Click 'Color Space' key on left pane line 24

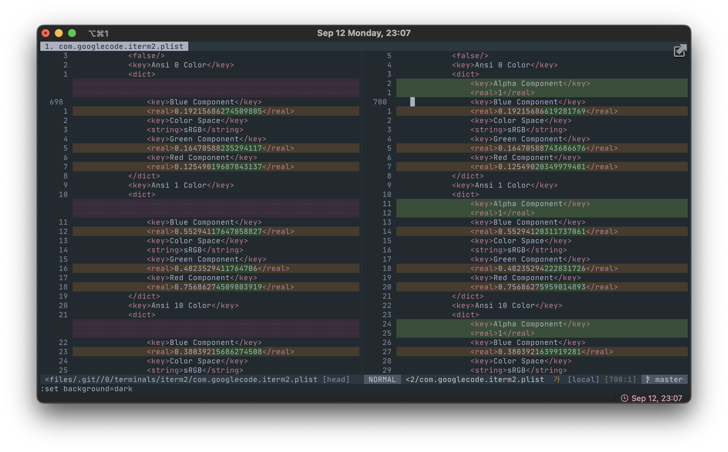[195, 361]
